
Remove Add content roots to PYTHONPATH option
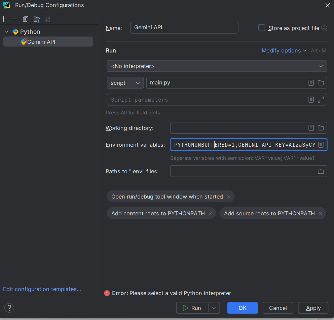[210, 214]
